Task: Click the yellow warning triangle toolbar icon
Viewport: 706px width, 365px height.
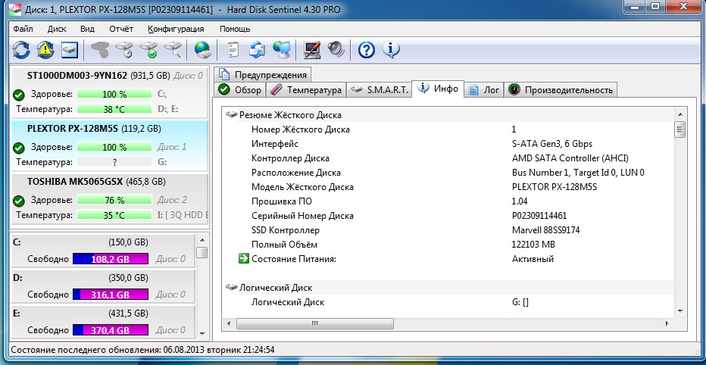Action: pyautogui.click(x=45, y=50)
